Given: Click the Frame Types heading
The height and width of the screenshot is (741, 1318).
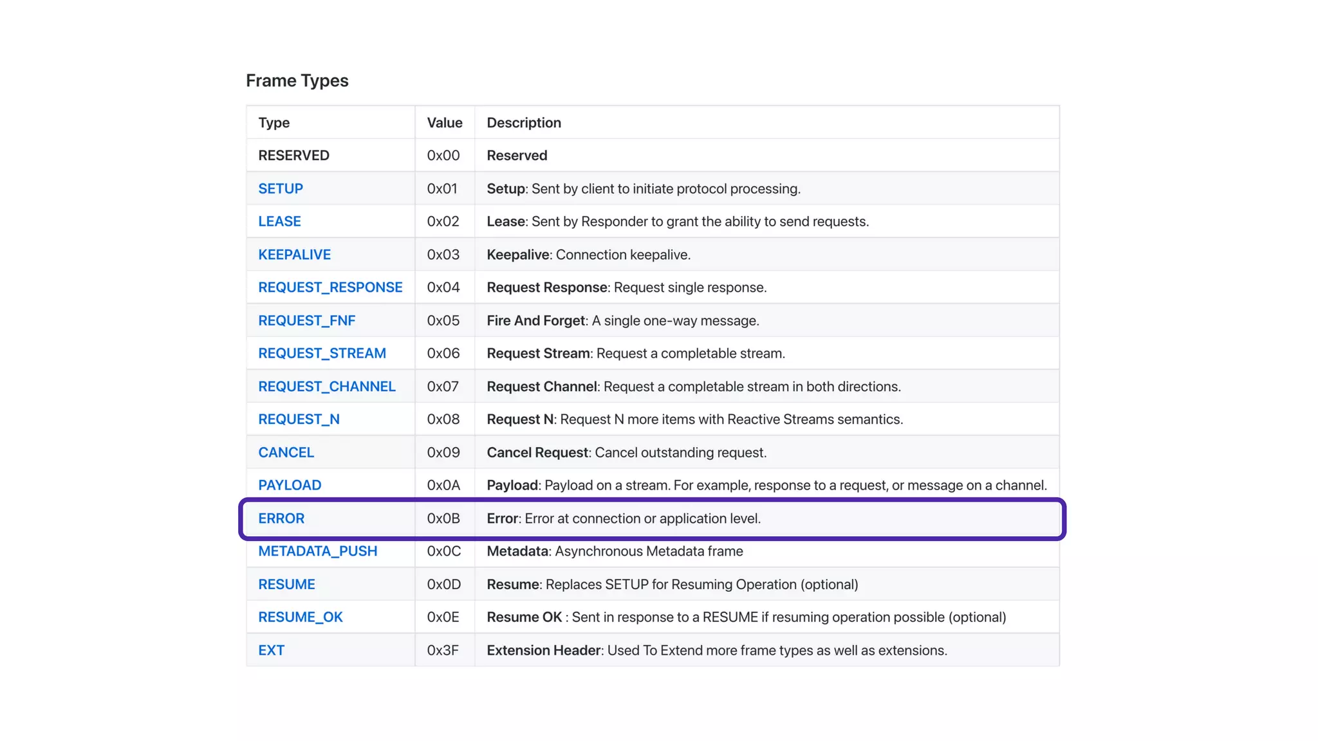Looking at the screenshot, I should pos(297,80).
